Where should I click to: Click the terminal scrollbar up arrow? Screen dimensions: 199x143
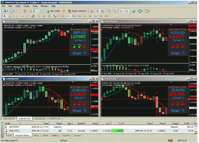pos(196,123)
